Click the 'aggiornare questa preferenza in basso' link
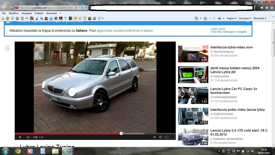This screenshot has width=275, height=155. 125,30
